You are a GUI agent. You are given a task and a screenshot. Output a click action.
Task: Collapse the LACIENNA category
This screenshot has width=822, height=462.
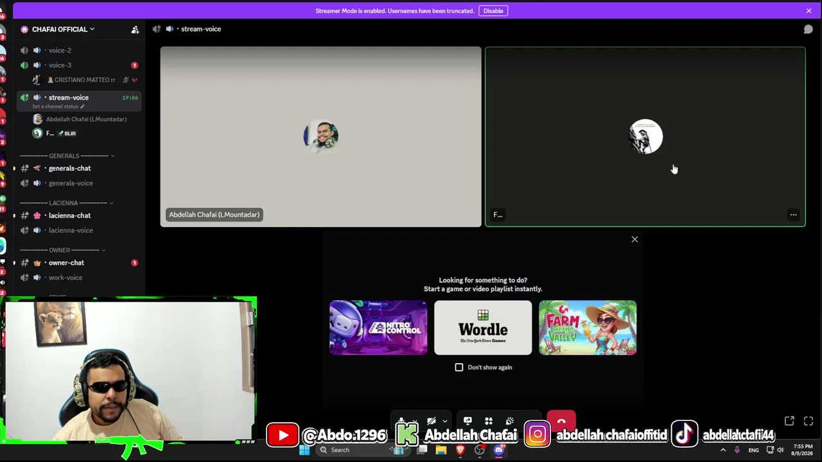click(67, 203)
